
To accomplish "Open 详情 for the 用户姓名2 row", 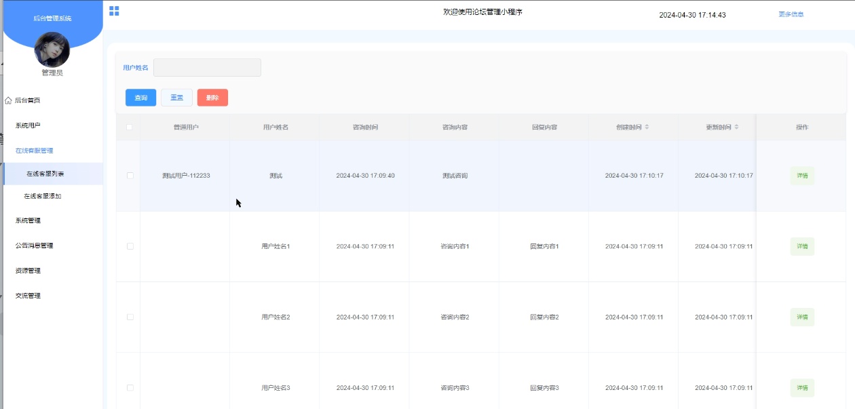I will [x=802, y=317].
